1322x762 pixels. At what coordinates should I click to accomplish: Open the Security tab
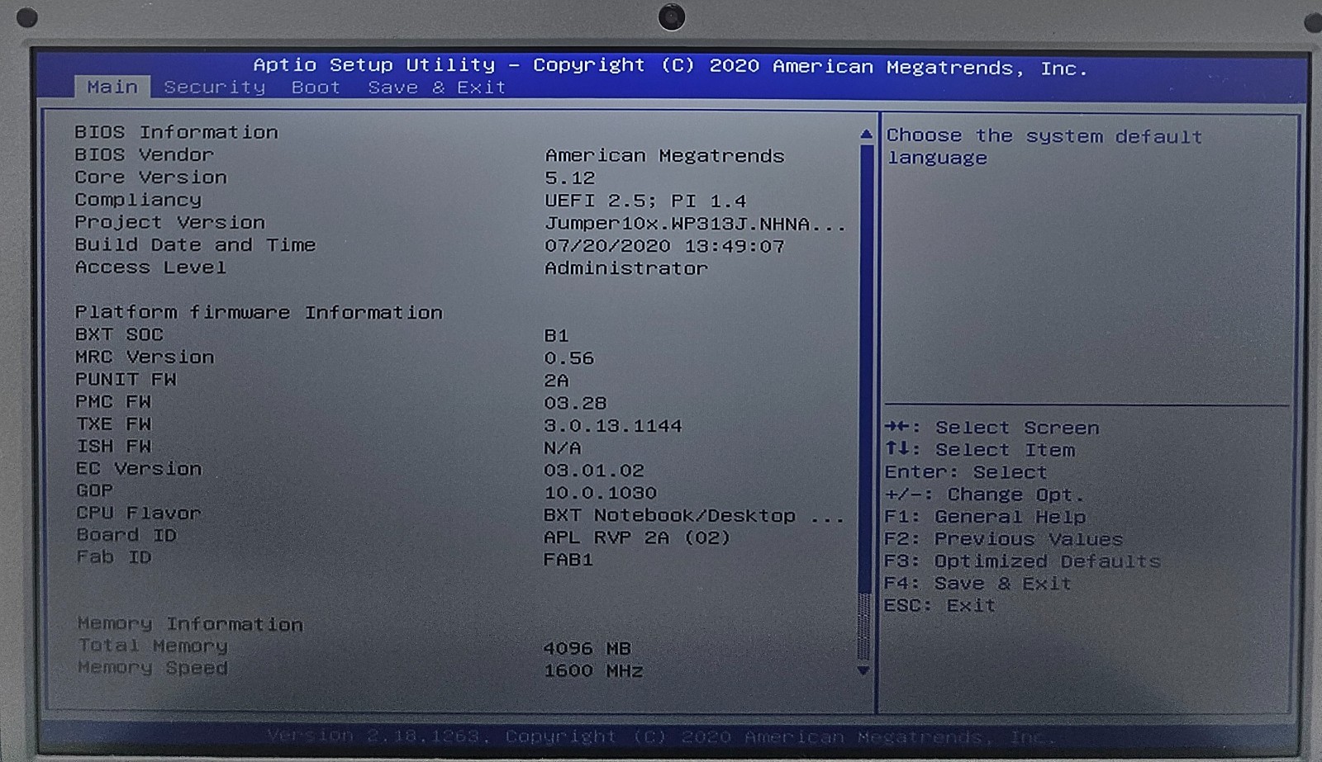[215, 88]
